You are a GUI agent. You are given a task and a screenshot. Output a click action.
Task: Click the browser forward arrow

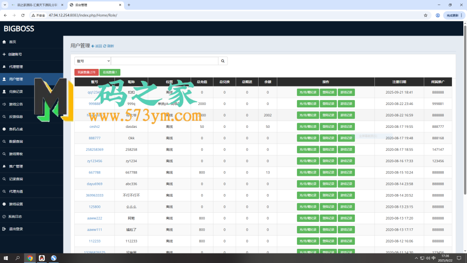14,15
